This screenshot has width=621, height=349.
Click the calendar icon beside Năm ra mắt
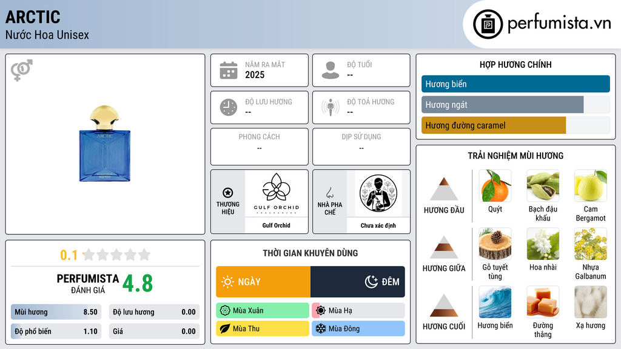click(x=229, y=70)
